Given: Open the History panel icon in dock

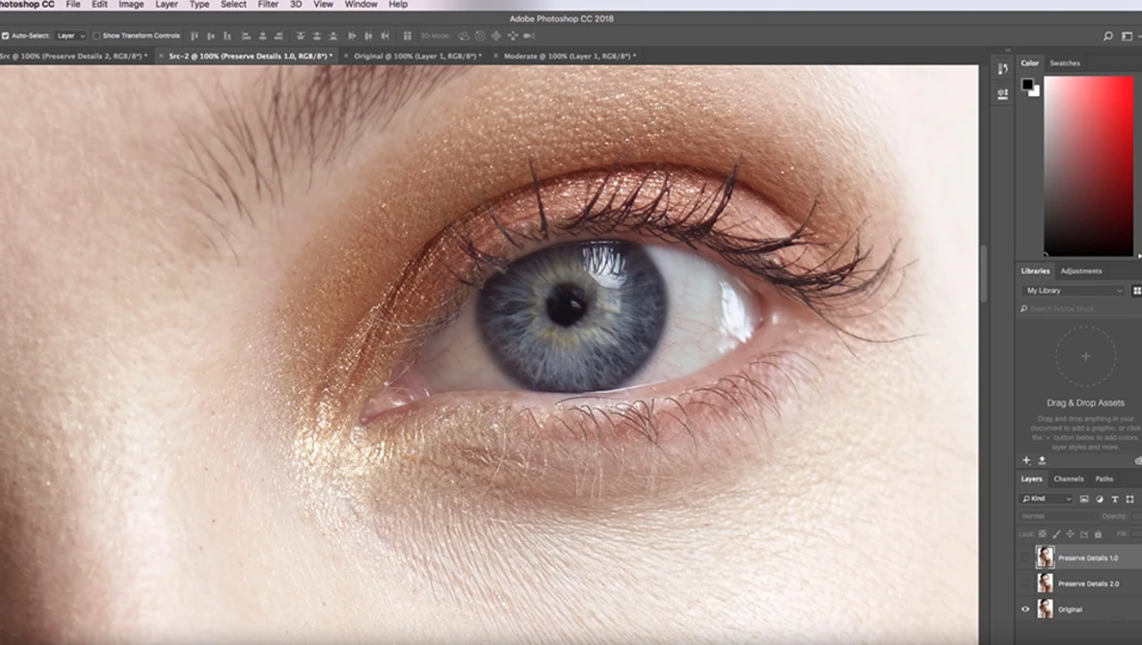Looking at the screenshot, I should coord(1003,68).
